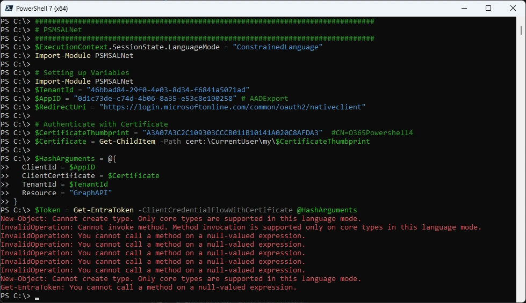This screenshot has height=303, width=526.
Task: Close the PowerShell 7 window
Action: tap(513, 8)
